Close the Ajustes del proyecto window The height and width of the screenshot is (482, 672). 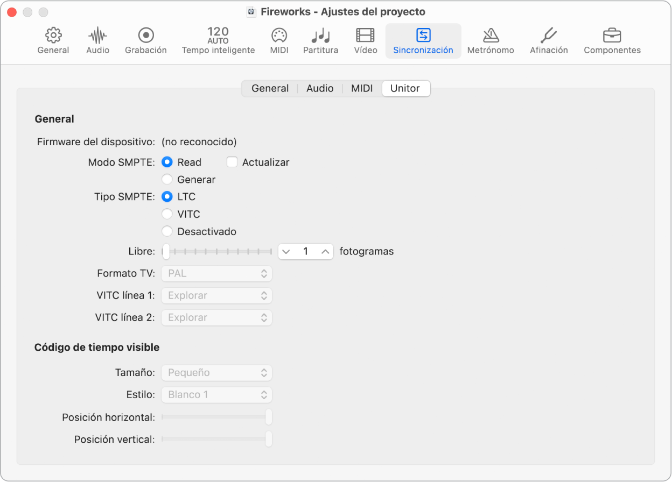pos(12,12)
